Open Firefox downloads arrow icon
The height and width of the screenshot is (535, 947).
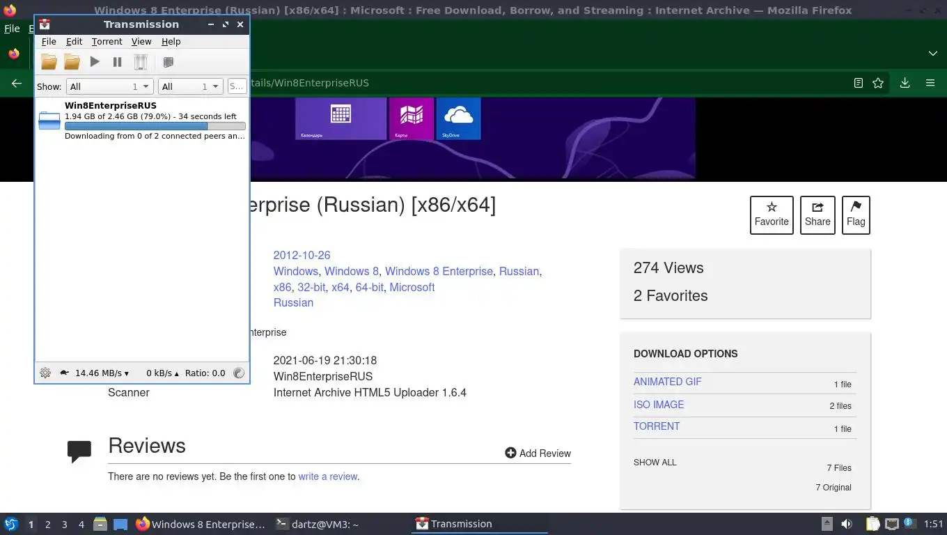click(905, 83)
